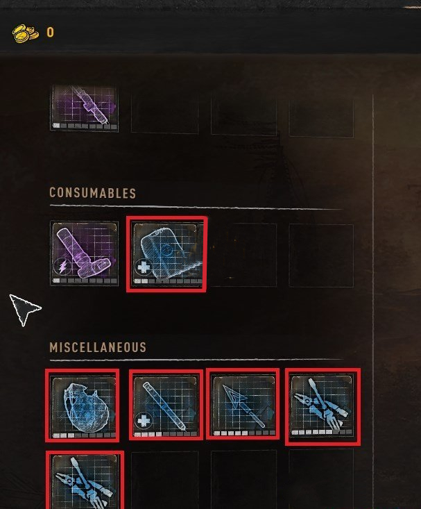The height and width of the screenshot is (509, 421).
Task: Select the arrow blueprint in Miscellaneous
Action: tap(243, 405)
